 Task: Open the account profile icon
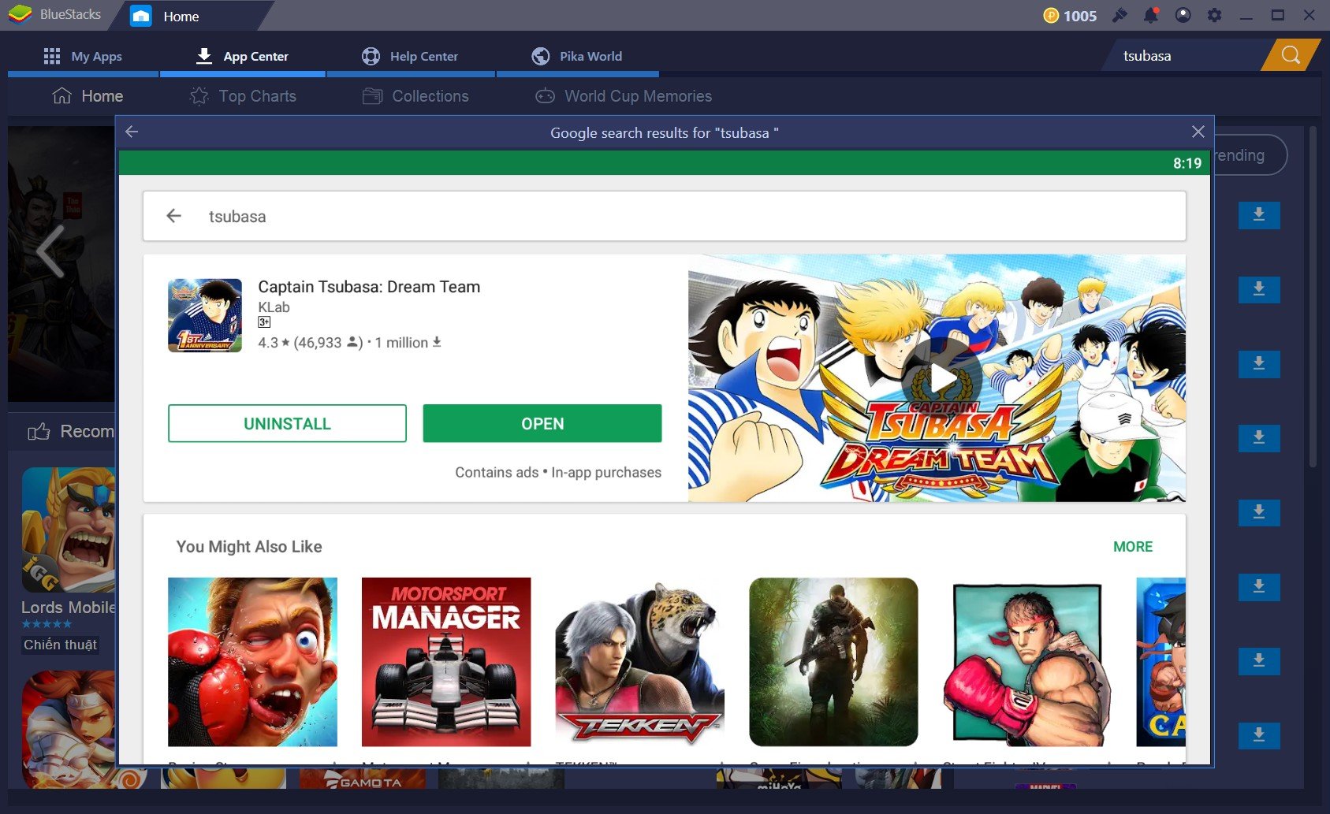[x=1183, y=16]
